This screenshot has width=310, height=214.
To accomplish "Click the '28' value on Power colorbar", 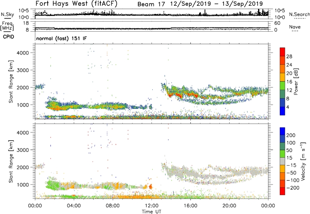I will point(289,56).
